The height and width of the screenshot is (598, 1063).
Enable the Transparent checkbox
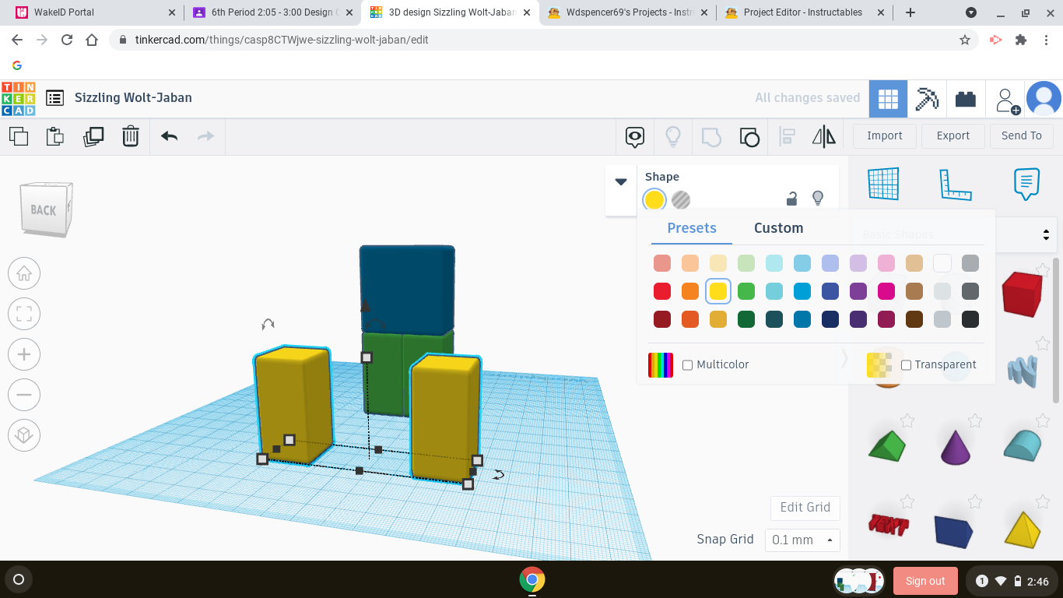click(906, 364)
